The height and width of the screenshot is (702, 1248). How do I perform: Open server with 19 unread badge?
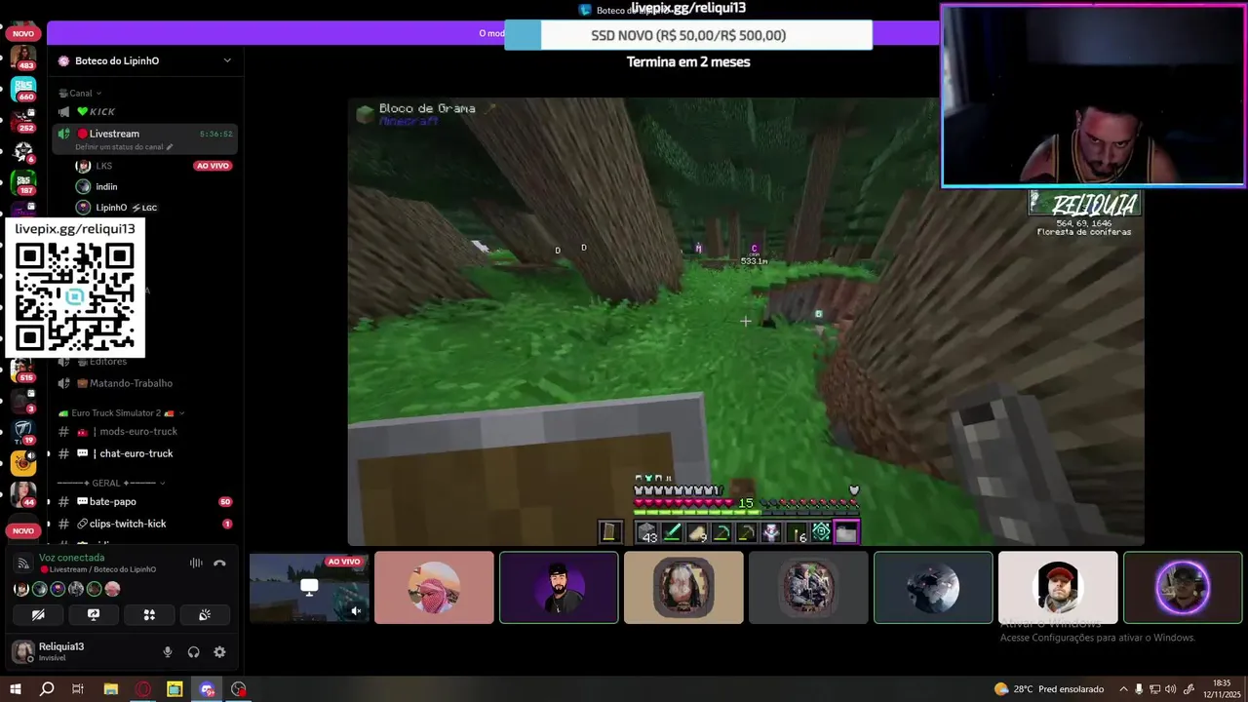point(23,431)
